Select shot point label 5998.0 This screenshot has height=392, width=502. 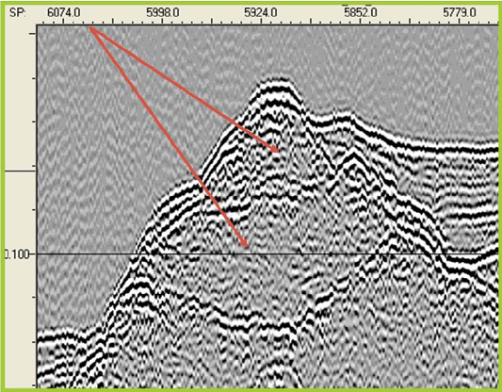pyautogui.click(x=163, y=13)
